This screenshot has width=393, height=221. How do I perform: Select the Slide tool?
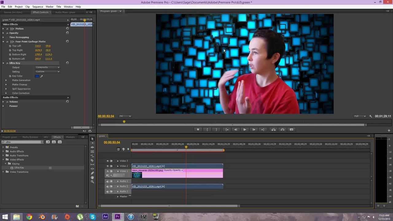(92, 169)
